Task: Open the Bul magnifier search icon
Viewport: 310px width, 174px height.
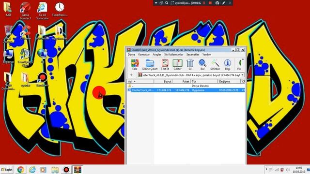Action: 202,64
